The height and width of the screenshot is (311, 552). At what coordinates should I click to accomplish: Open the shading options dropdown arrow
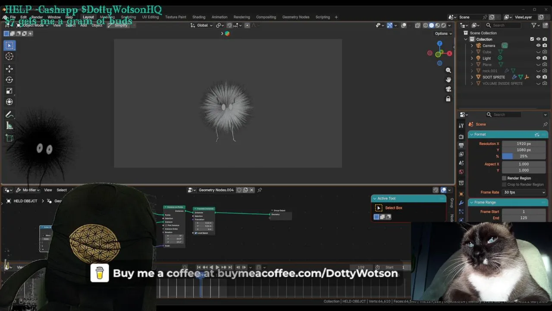pos(450,25)
